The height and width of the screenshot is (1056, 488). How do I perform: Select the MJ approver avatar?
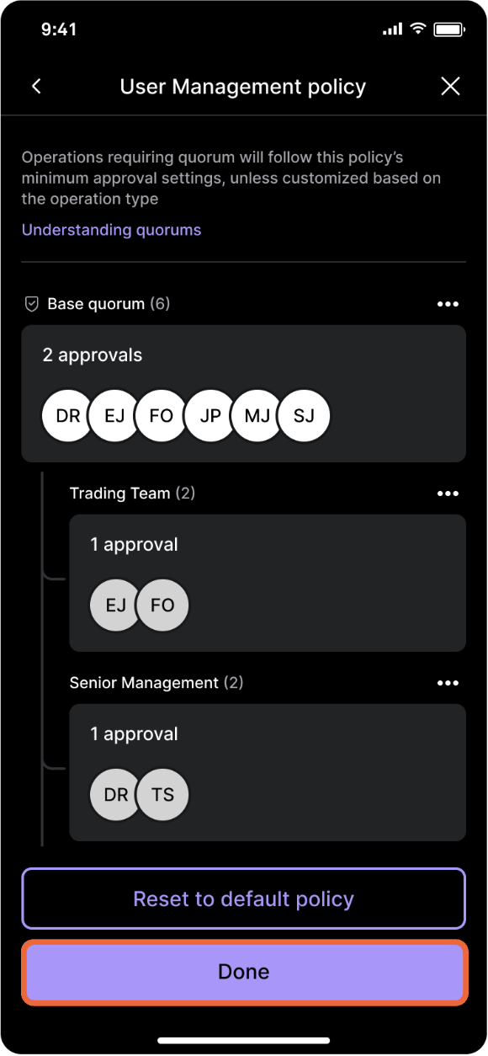pos(257,415)
